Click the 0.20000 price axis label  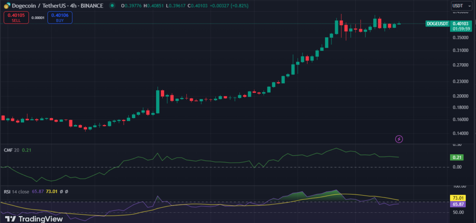coord(460,96)
